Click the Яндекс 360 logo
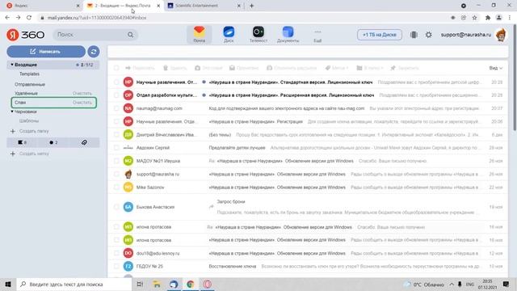Image resolution: width=517 pixels, height=291 pixels. 26,35
